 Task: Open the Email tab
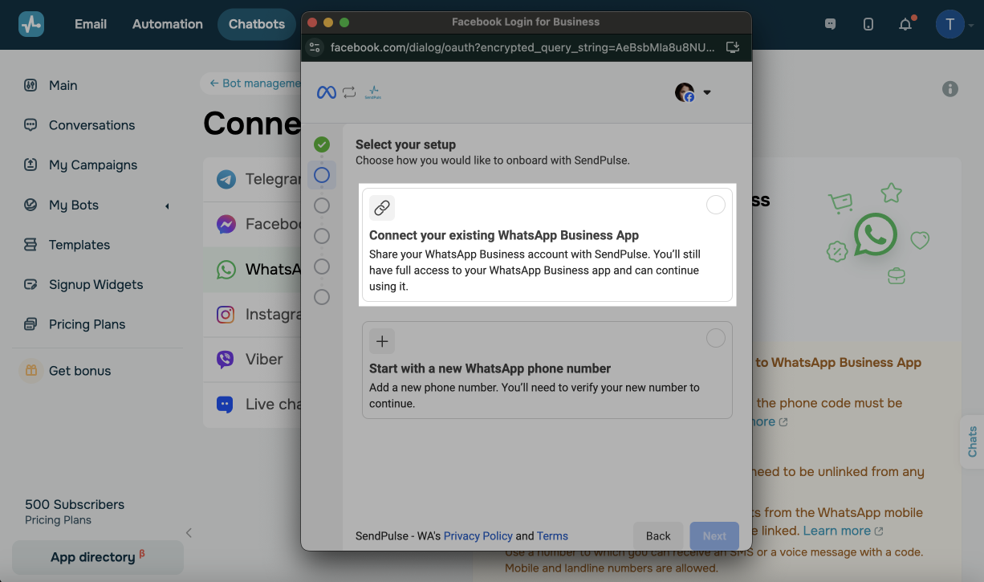(x=91, y=24)
